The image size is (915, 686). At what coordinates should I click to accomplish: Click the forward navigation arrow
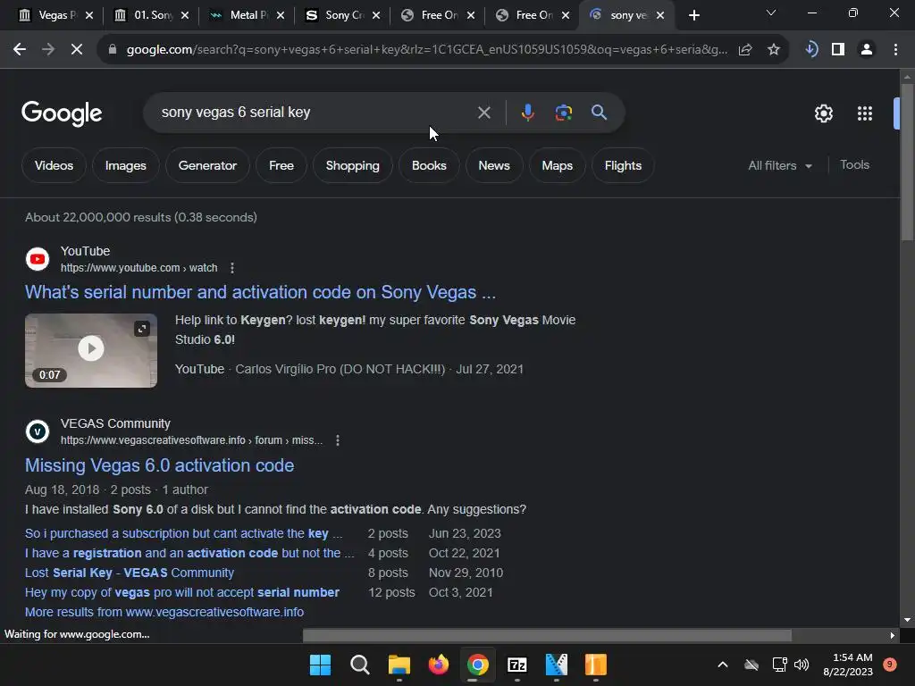pos(48,50)
